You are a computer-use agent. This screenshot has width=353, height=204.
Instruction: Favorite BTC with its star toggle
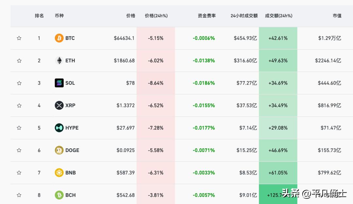(19, 38)
